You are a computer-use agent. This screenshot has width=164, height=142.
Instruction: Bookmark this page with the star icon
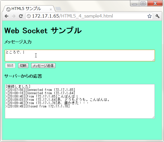pyautogui.click(x=149, y=16)
